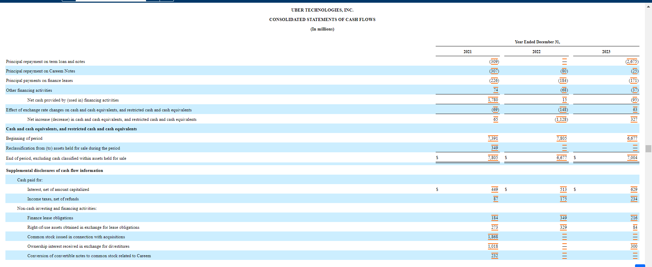Select 2022 beginning of period 7,805

tap(562, 138)
